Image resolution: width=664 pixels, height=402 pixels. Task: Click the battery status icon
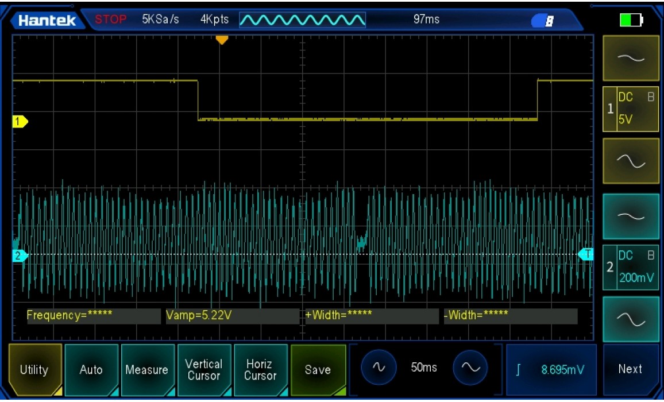click(x=631, y=21)
